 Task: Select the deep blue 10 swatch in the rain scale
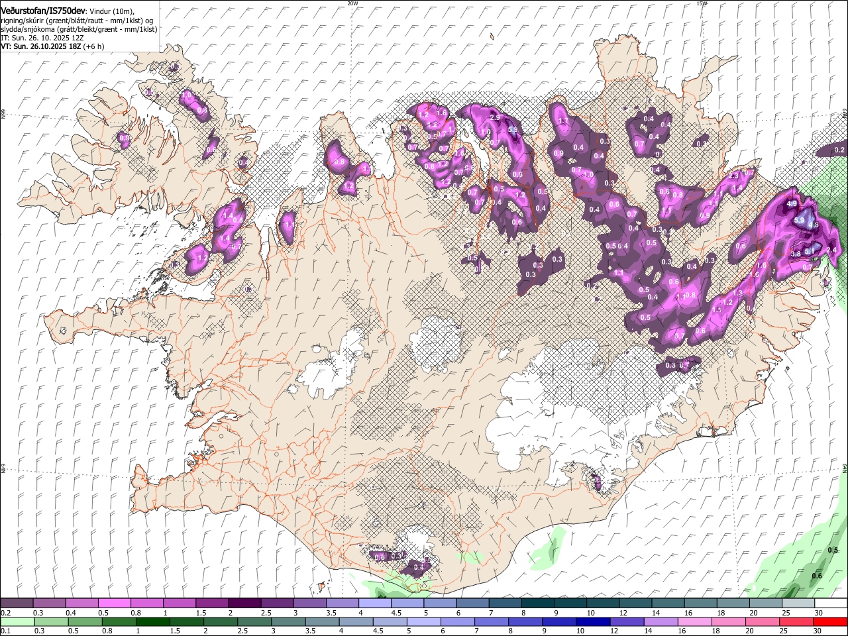(592, 622)
